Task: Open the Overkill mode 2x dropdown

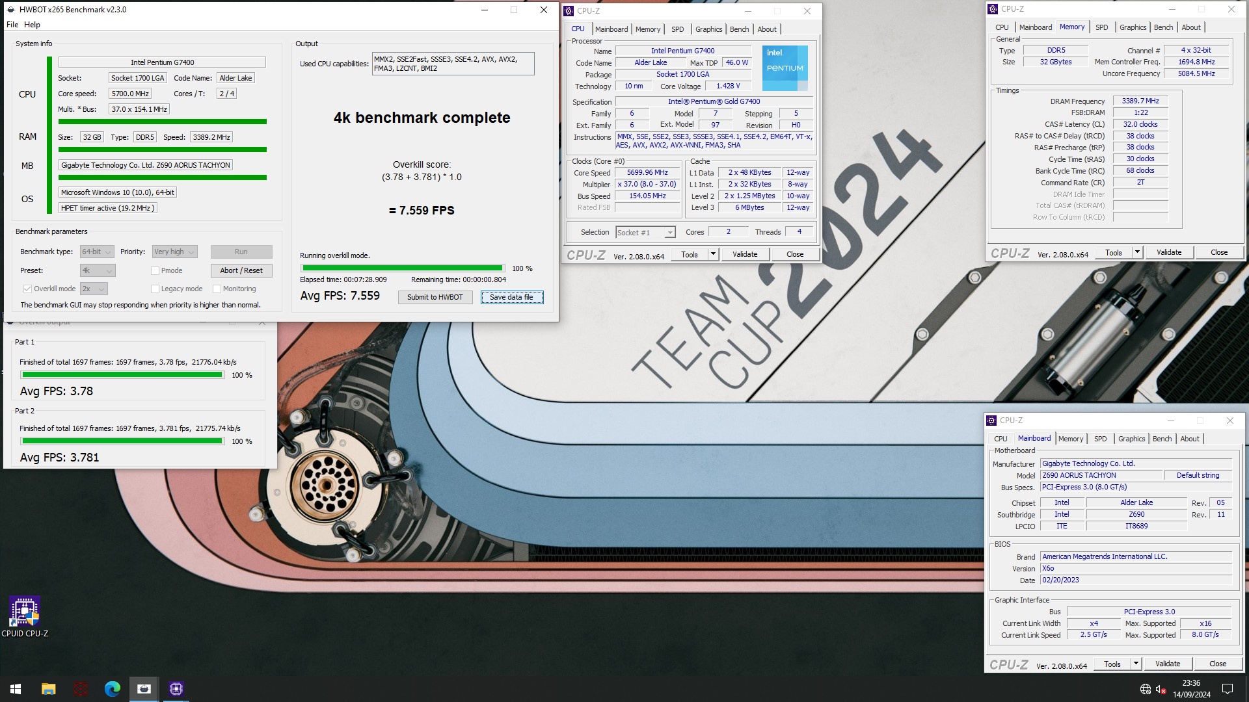Action: (94, 289)
